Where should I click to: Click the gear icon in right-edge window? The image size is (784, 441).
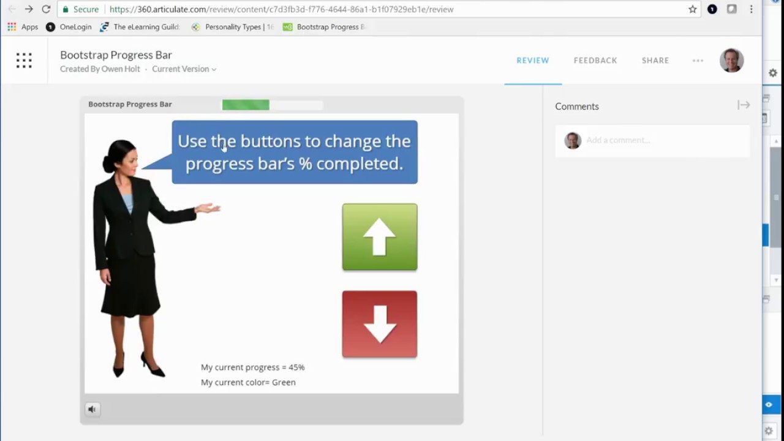pyautogui.click(x=773, y=73)
